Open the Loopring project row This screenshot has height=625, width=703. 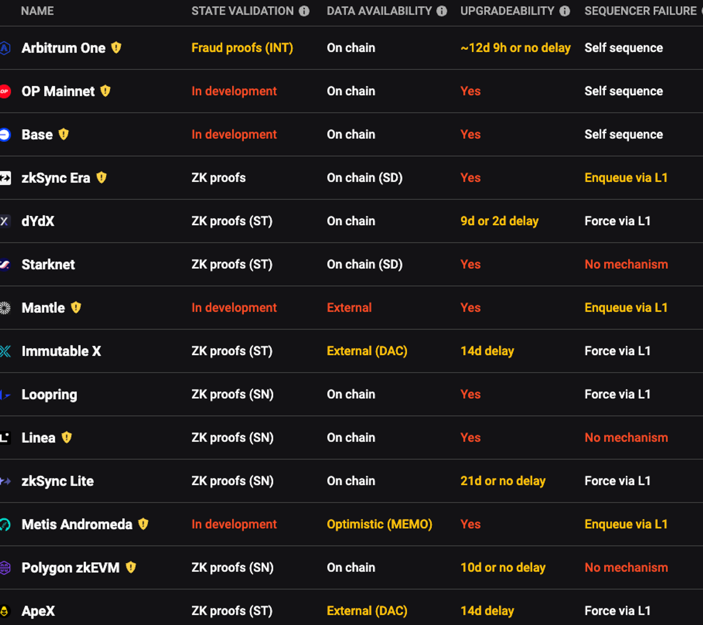(351, 394)
